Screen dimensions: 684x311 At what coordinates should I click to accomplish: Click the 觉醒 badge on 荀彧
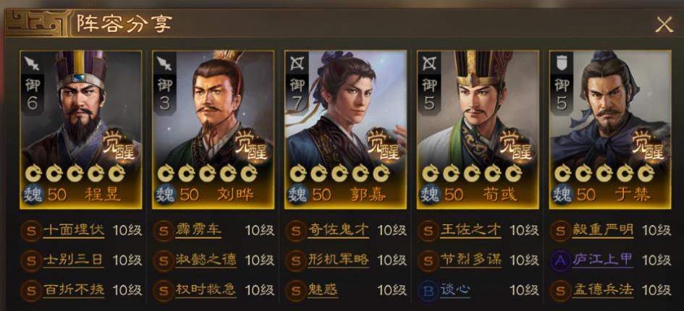pyautogui.click(x=515, y=145)
